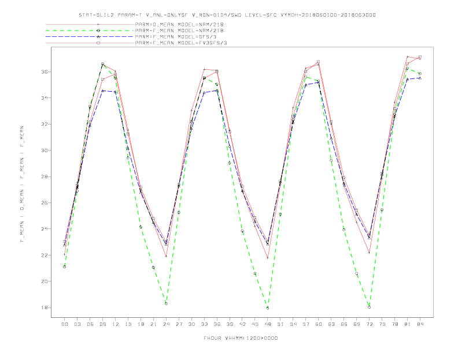Select legend entry PARM=O_MEAN MODEL=NAM/218
This screenshot has width=458, height=353.
point(179,24)
